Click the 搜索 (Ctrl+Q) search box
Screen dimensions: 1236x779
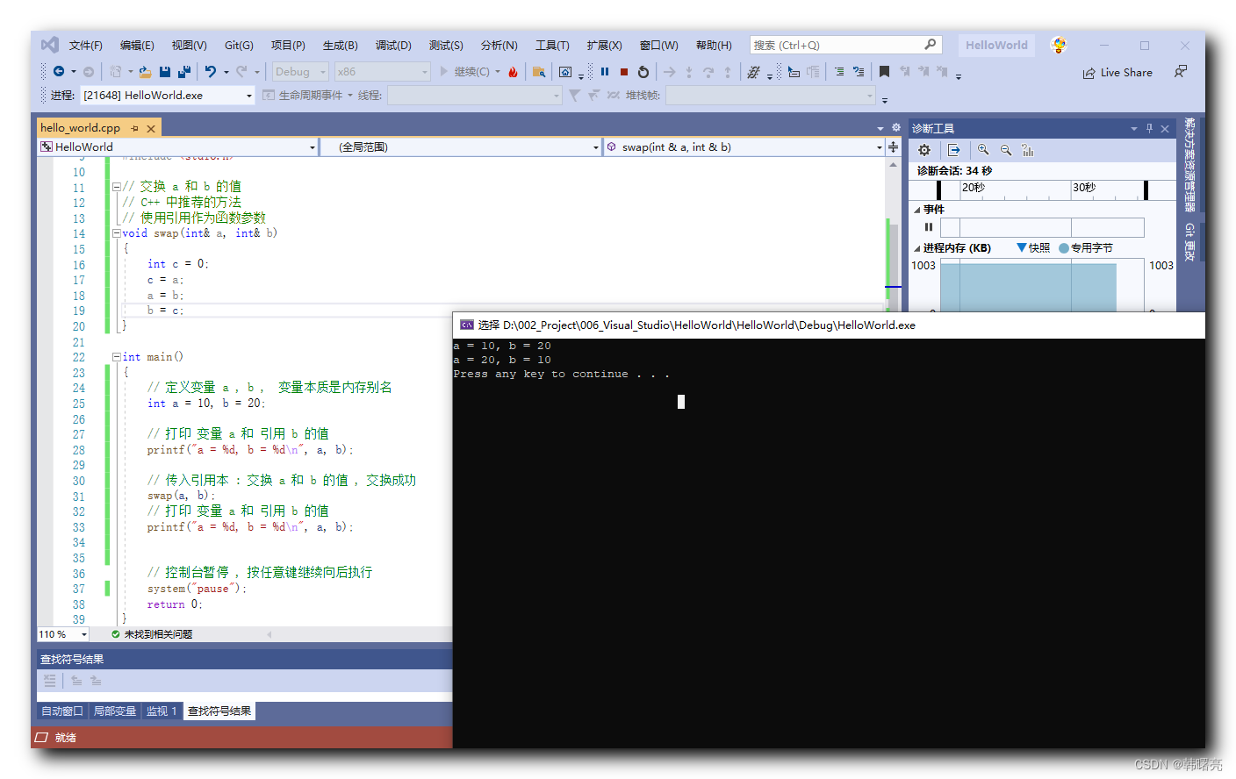point(845,45)
